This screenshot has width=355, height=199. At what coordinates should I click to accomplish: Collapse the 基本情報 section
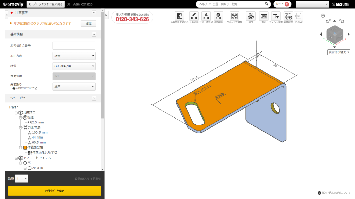tap(94, 34)
